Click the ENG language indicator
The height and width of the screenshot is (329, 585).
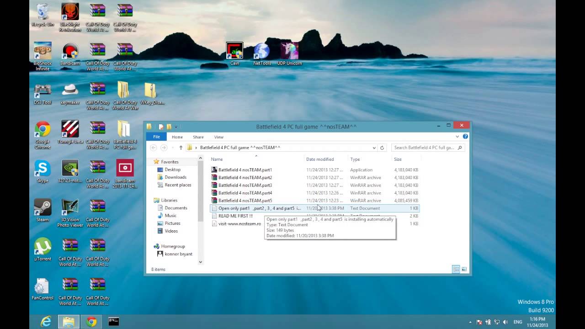click(518, 322)
